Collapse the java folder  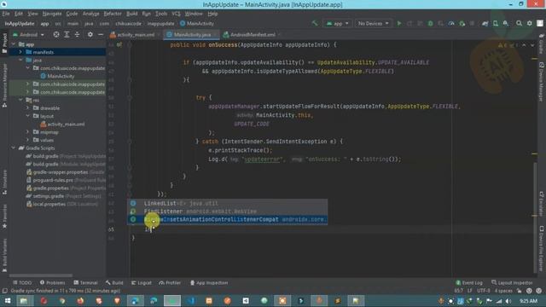(x=20, y=60)
